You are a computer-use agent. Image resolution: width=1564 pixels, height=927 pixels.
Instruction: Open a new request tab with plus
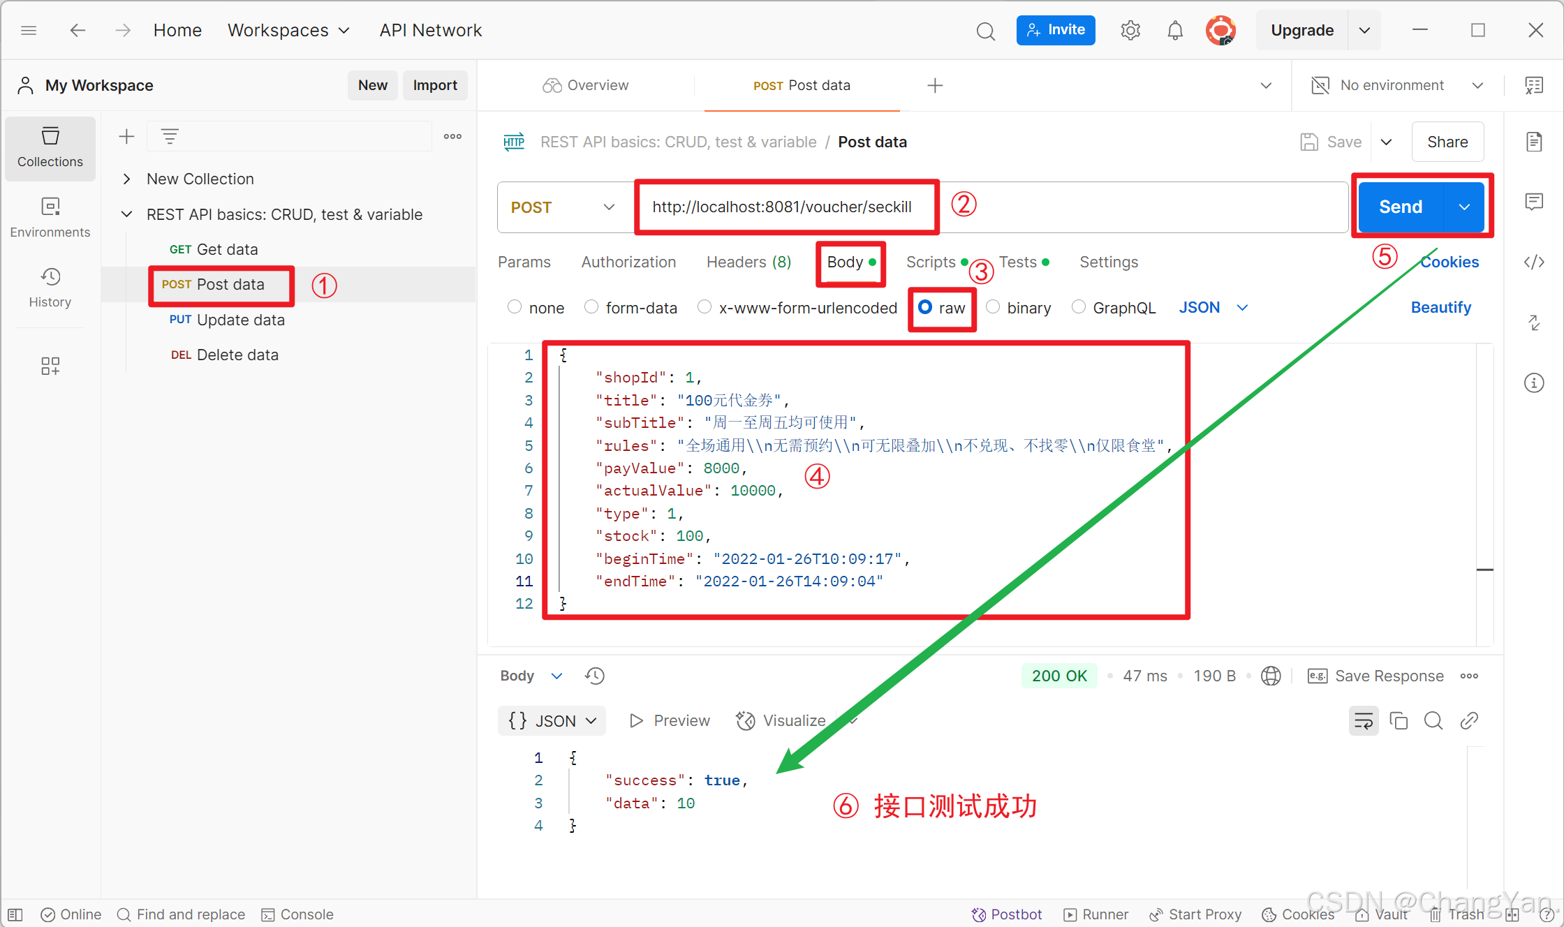pos(935,85)
